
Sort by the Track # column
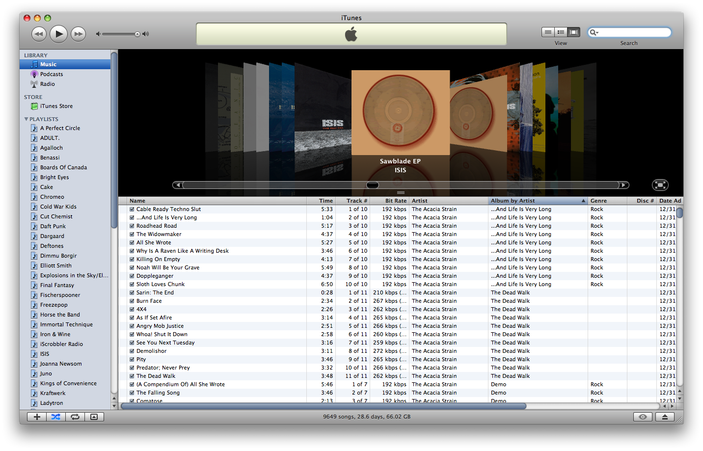pyautogui.click(x=352, y=201)
